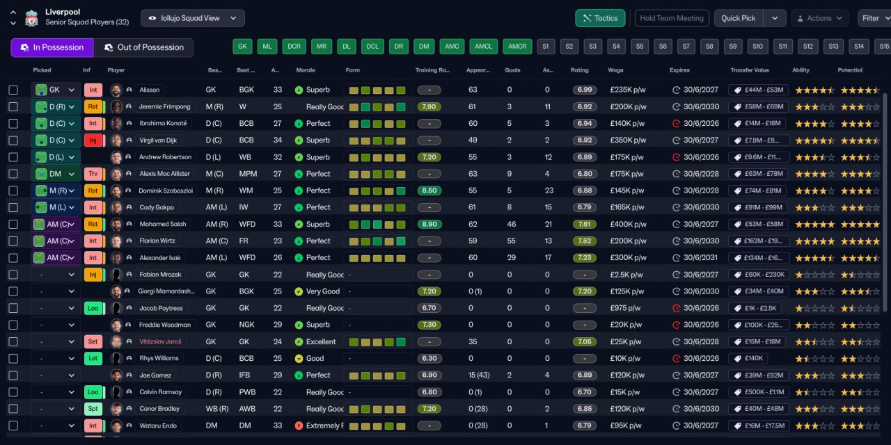Open Alexis Mac Allister's DM position dropdown
Image resolution: width=891 pixels, height=445 pixels.
click(56, 174)
